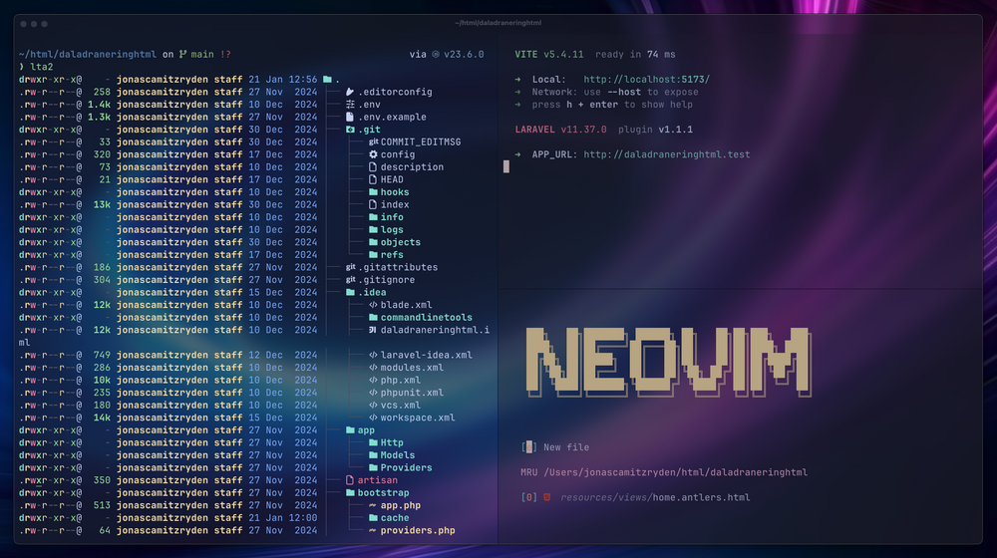Click the XML icon beside laravel-idea.xml

pyautogui.click(x=373, y=356)
